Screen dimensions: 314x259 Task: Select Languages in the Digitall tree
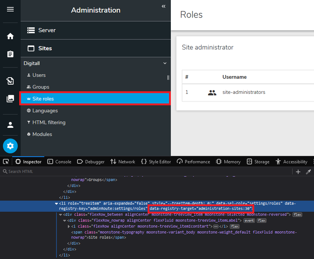[x=95, y=111]
